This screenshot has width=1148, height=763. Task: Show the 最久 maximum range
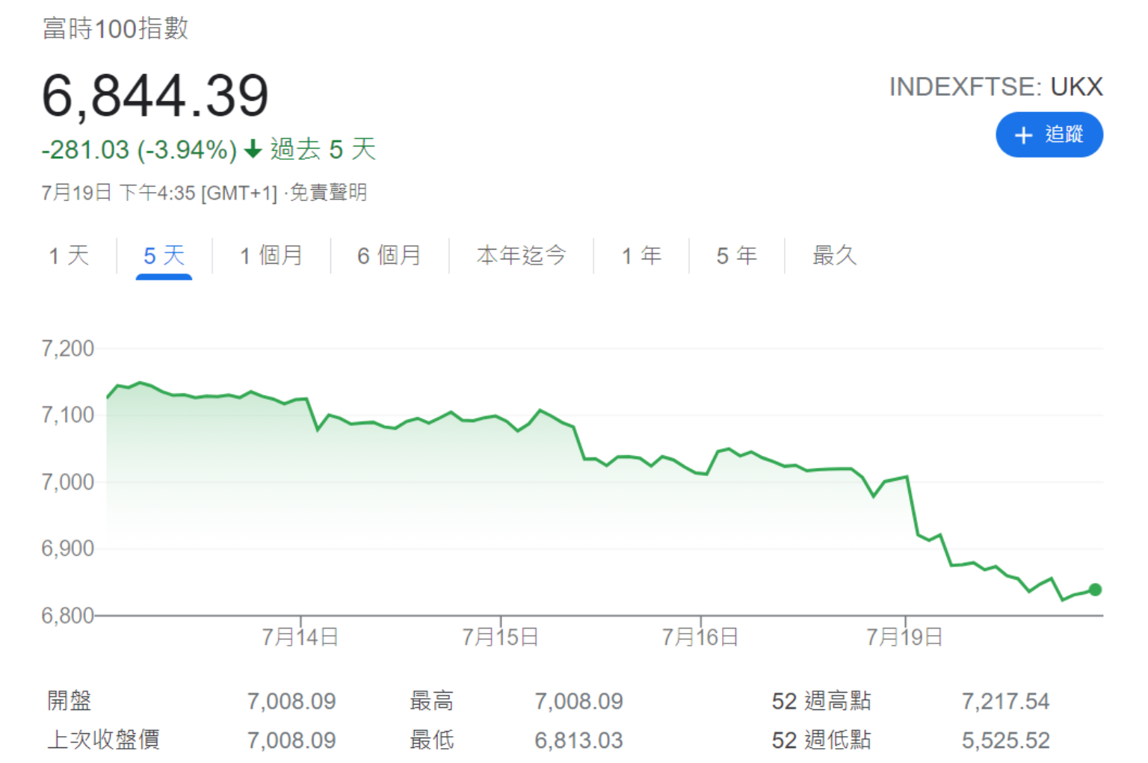tap(834, 256)
